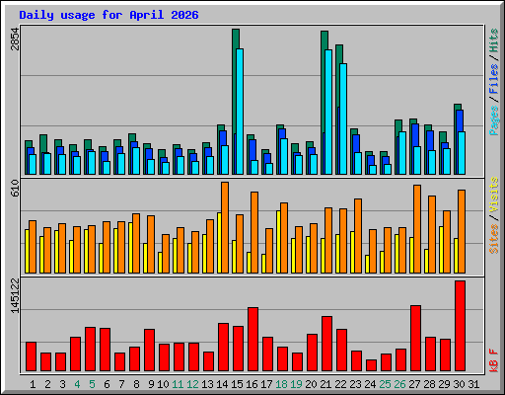Click the red KB bar for day 5
This screenshot has width=505, height=395.
click(x=90, y=350)
